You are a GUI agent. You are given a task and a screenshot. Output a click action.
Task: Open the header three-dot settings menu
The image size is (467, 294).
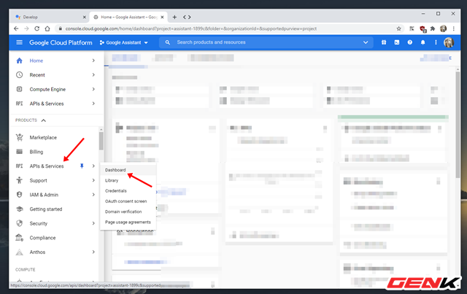436,42
